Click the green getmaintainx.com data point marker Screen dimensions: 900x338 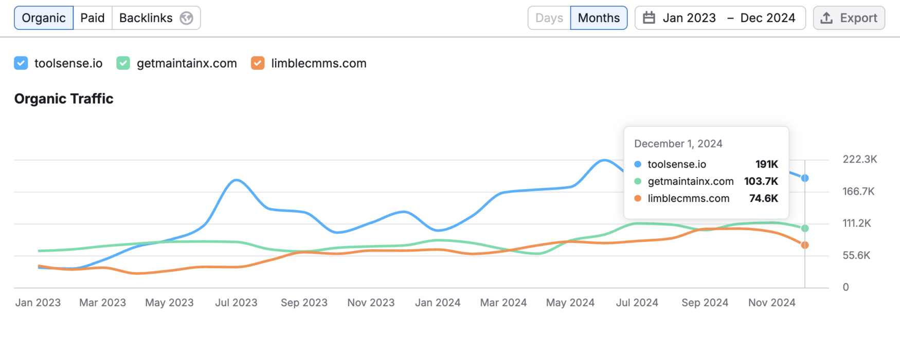pyautogui.click(x=805, y=228)
